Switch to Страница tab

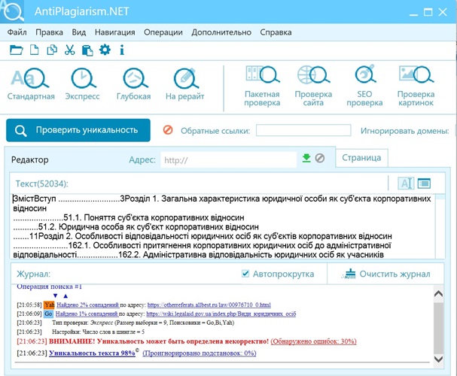(361, 158)
